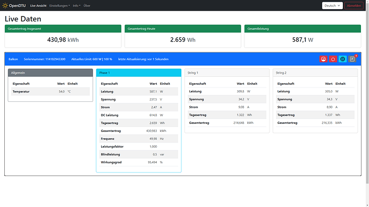Click the Phase 1 Leistung row
The image size is (369, 207).
coord(139,92)
